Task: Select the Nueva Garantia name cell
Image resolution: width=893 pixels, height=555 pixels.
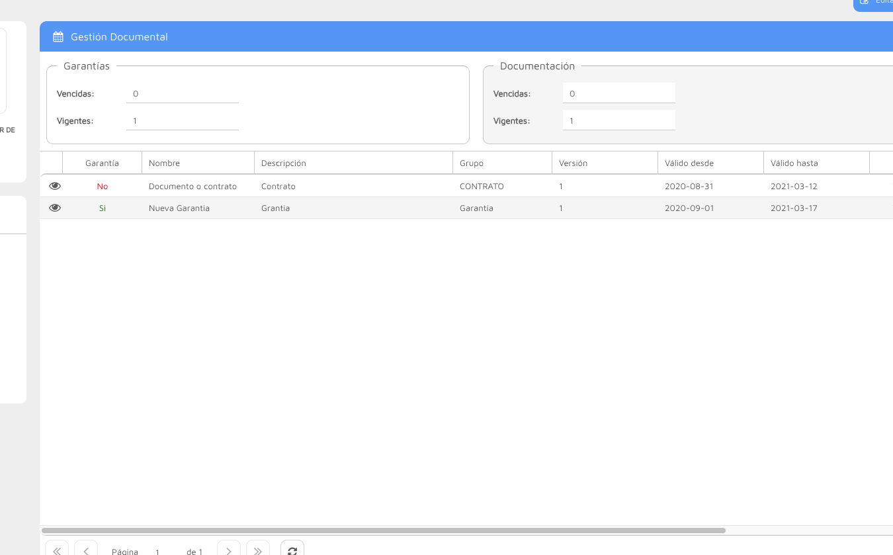Action: coord(179,208)
